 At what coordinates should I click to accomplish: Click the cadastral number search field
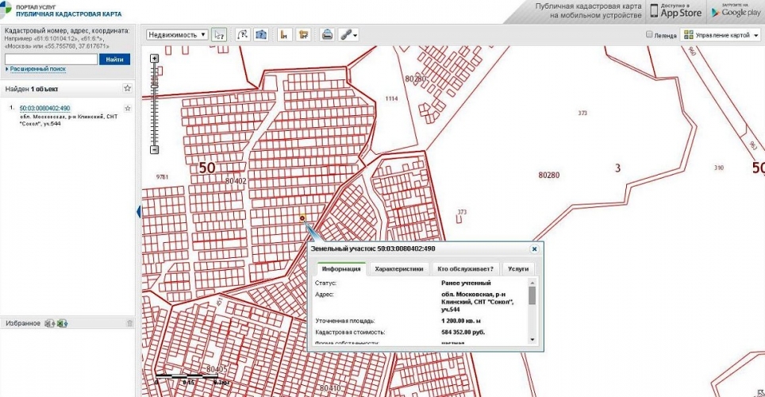pos(52,59)
